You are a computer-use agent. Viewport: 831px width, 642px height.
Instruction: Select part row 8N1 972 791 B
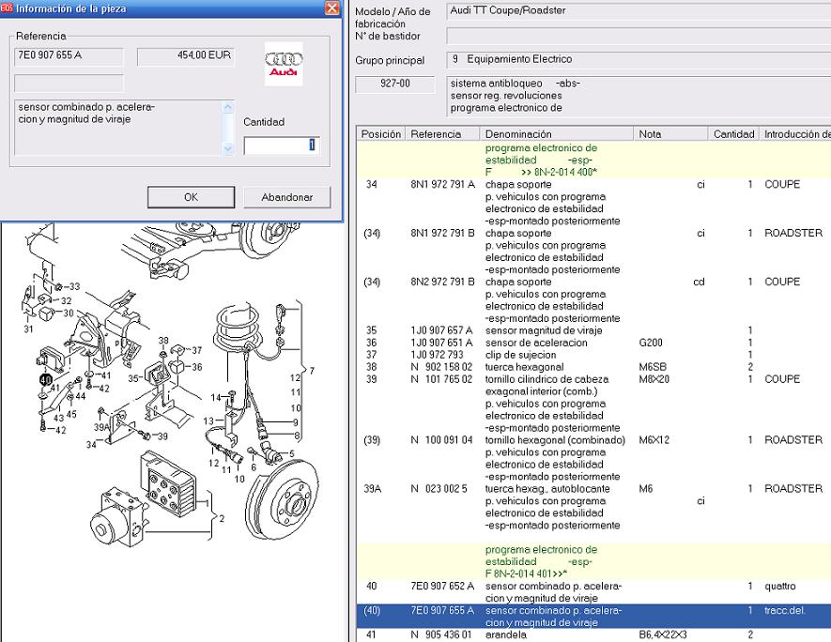(x=593, y=252)
